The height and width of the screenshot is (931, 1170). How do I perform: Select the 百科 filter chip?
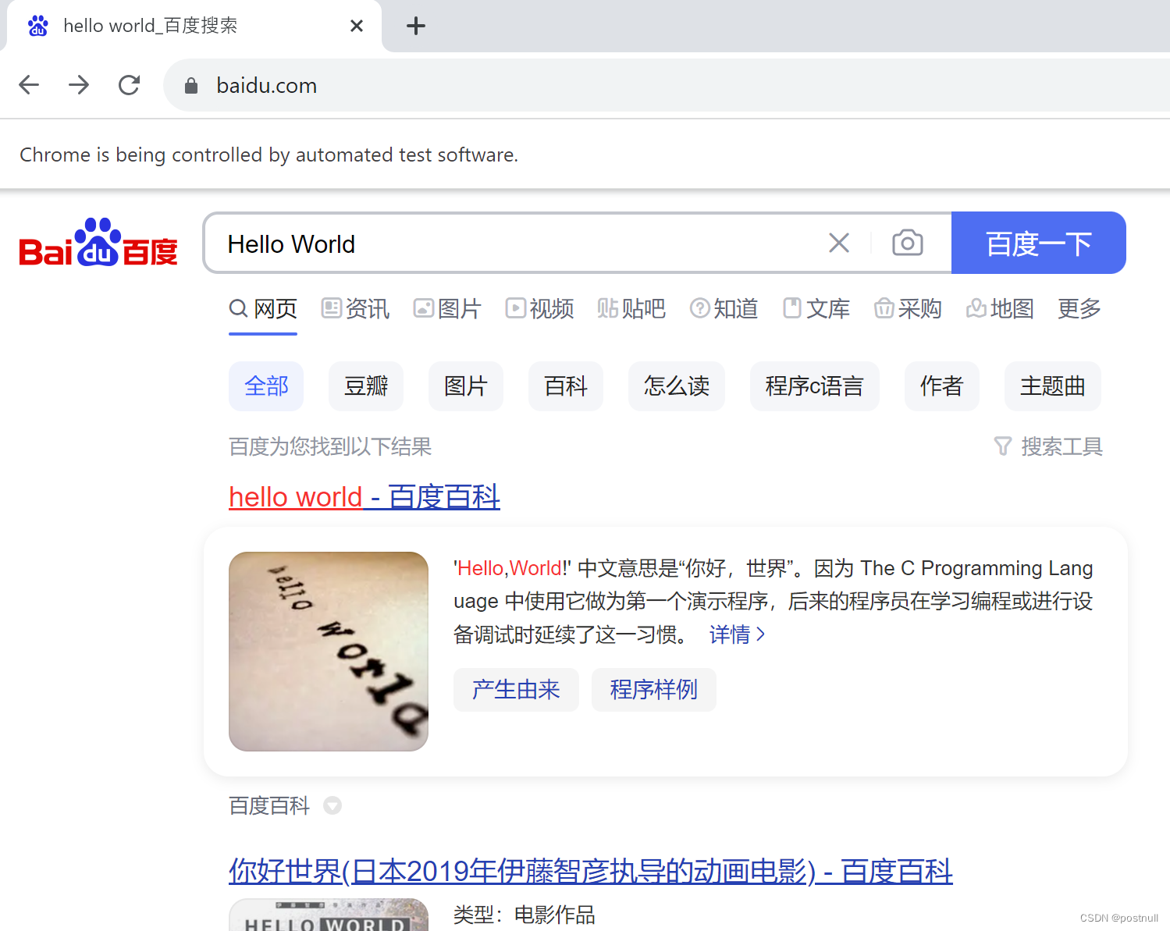click(x=566, y=386)
